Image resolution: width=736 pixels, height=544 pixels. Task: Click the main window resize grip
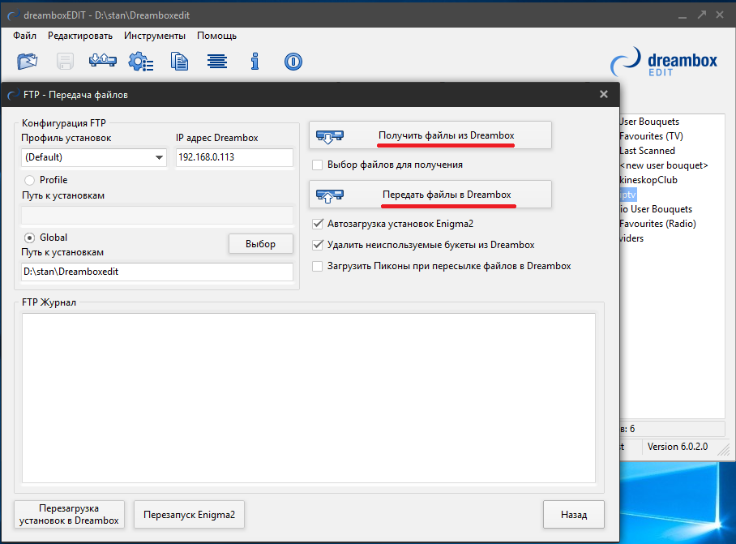click(x=724, y=449)
